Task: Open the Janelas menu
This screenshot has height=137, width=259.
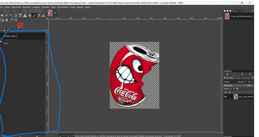Action: [80, 7]
